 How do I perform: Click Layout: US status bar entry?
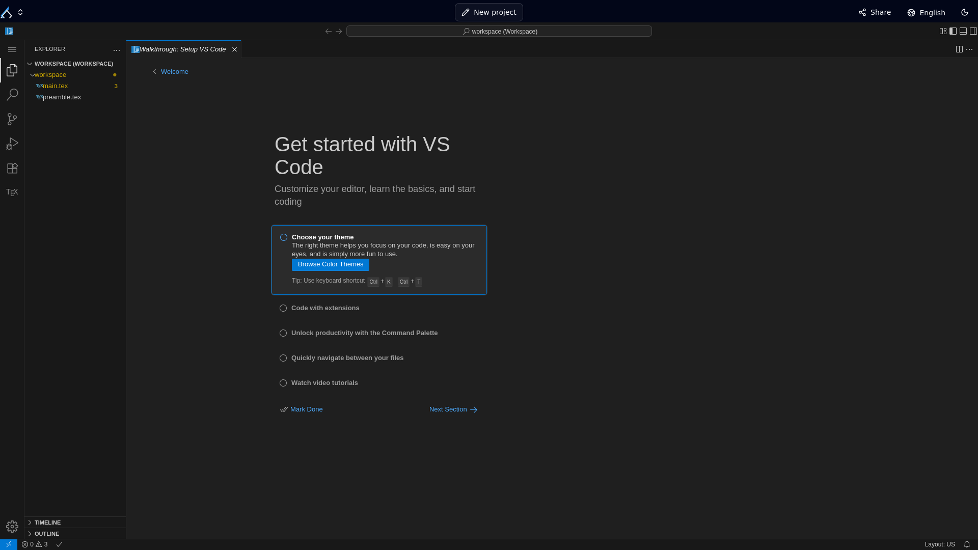pos(940,544)
